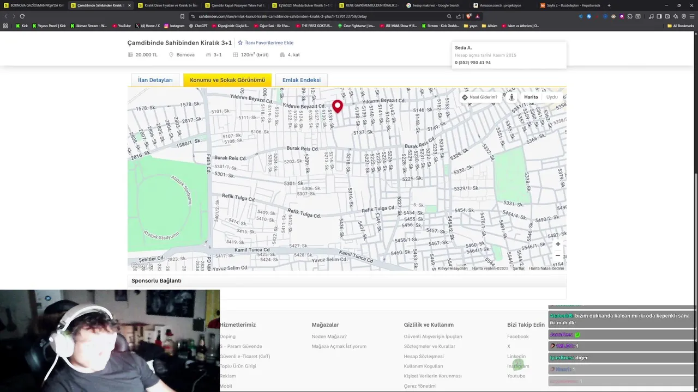
Task: Open Street View pegman icon on map
Action: (512, 97)
